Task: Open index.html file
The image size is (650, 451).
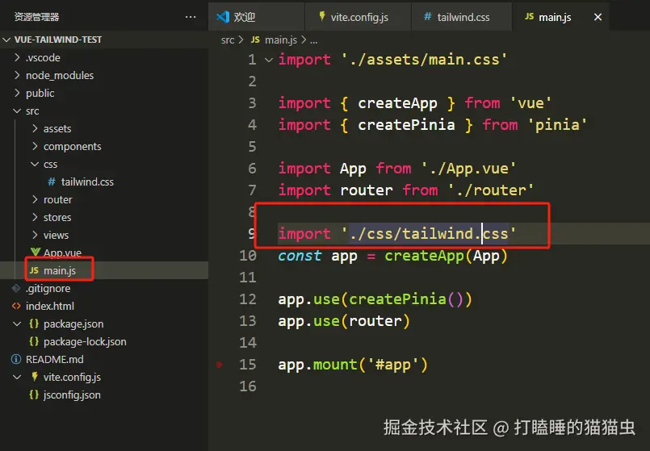Action: point(50,306)
